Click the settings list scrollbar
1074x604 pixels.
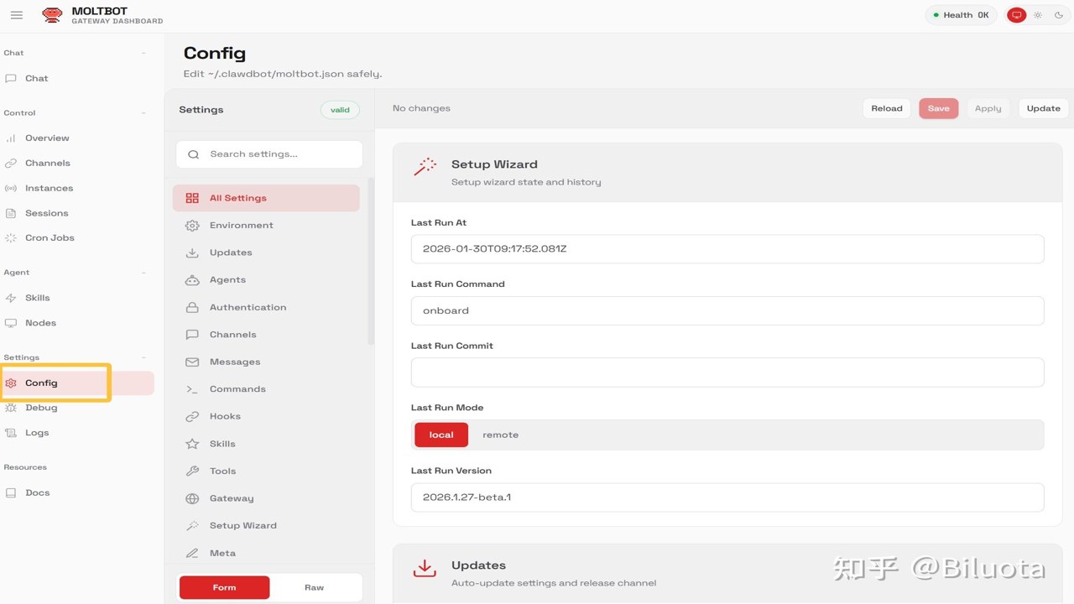pos(371,261)
